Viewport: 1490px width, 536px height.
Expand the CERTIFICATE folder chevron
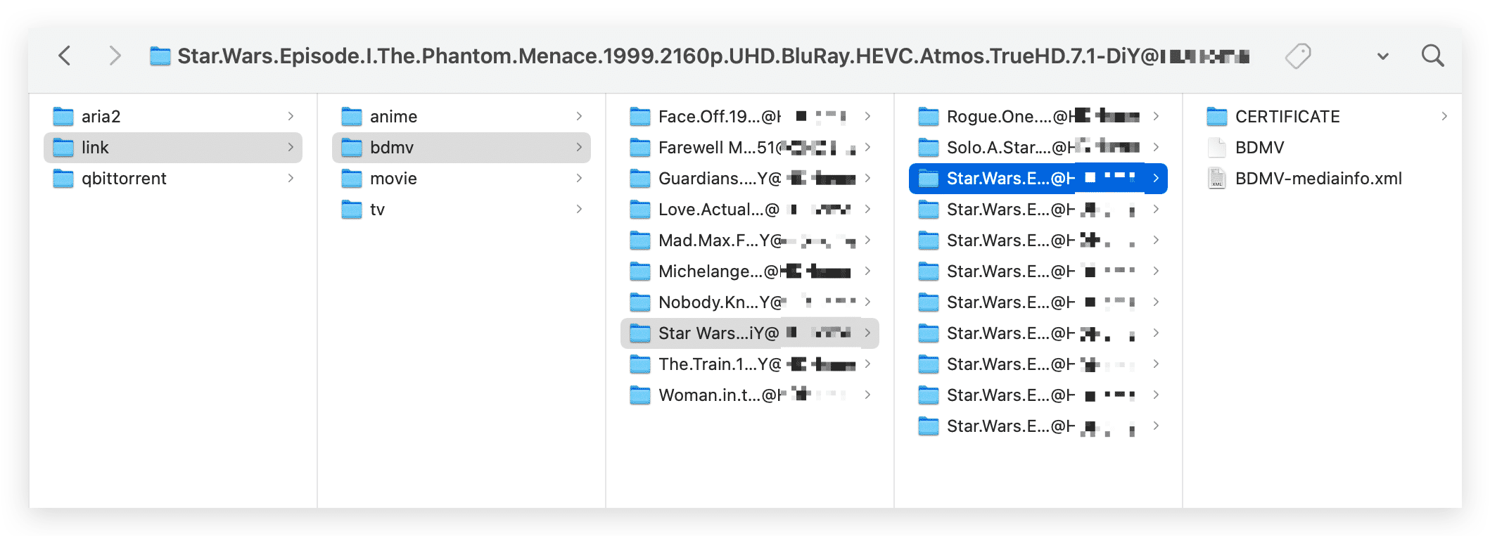(x=1444, y=117)
